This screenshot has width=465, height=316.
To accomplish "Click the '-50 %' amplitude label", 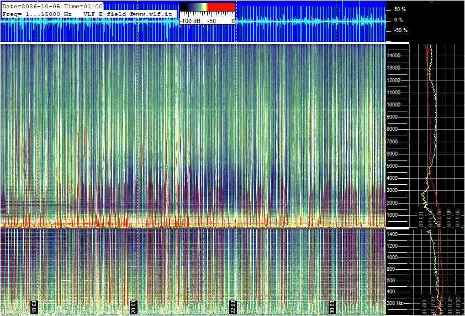I will click(400, 30).
